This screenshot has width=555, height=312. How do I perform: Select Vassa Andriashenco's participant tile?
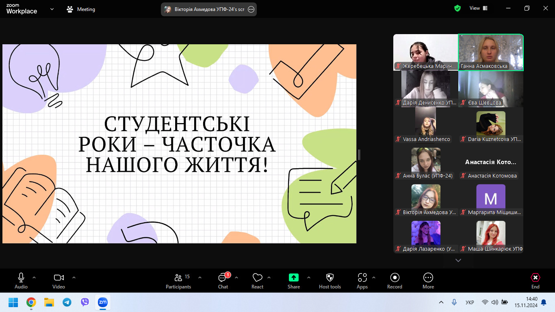426,126
